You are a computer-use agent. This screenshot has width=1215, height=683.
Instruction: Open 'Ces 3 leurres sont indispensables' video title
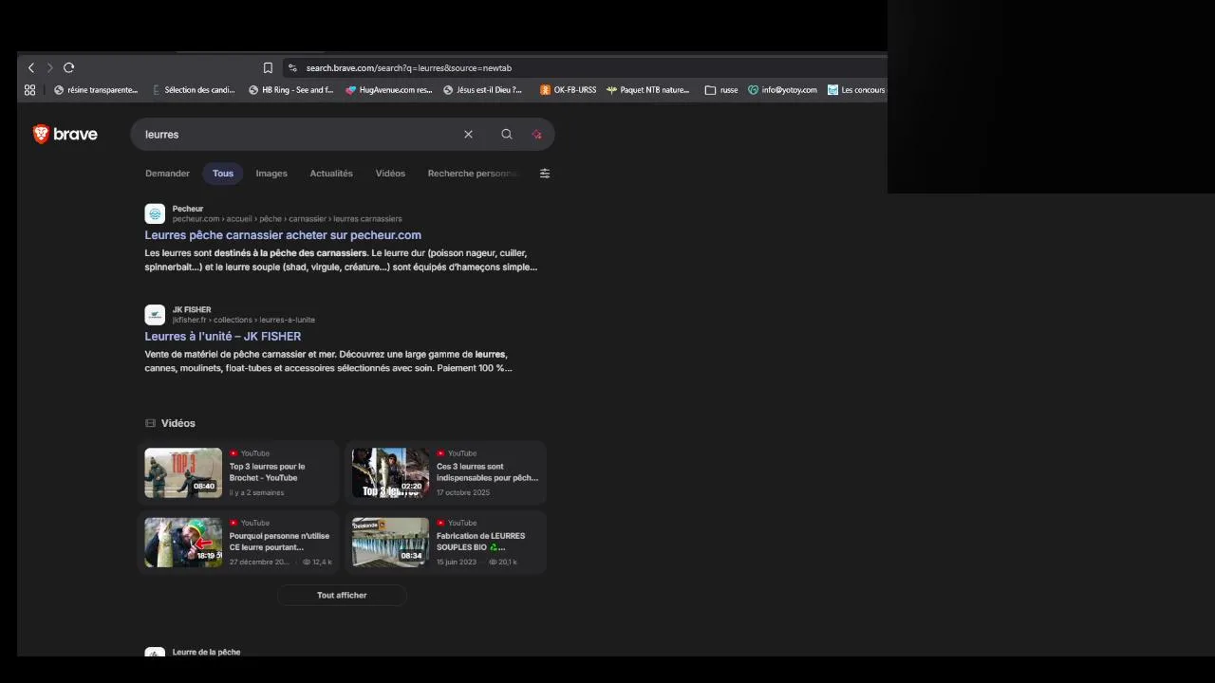487,472
